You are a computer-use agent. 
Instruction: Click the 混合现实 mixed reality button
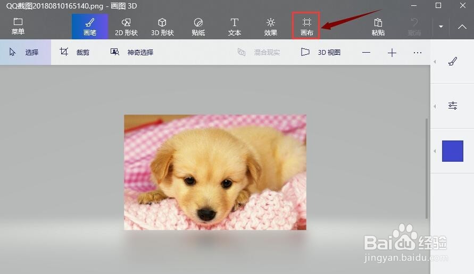click(x=259, y=52)
